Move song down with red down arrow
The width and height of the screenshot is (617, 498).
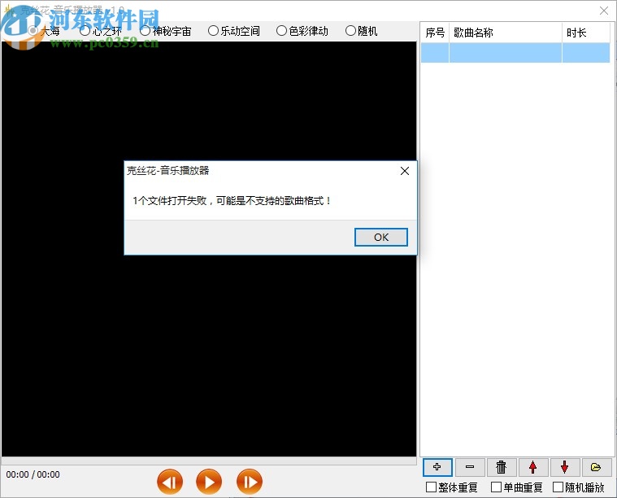click(565, 467)
